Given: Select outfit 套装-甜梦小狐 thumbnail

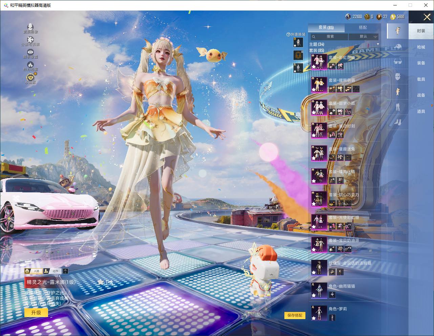Looking at the screenshot, I should [x=319, y=108].
